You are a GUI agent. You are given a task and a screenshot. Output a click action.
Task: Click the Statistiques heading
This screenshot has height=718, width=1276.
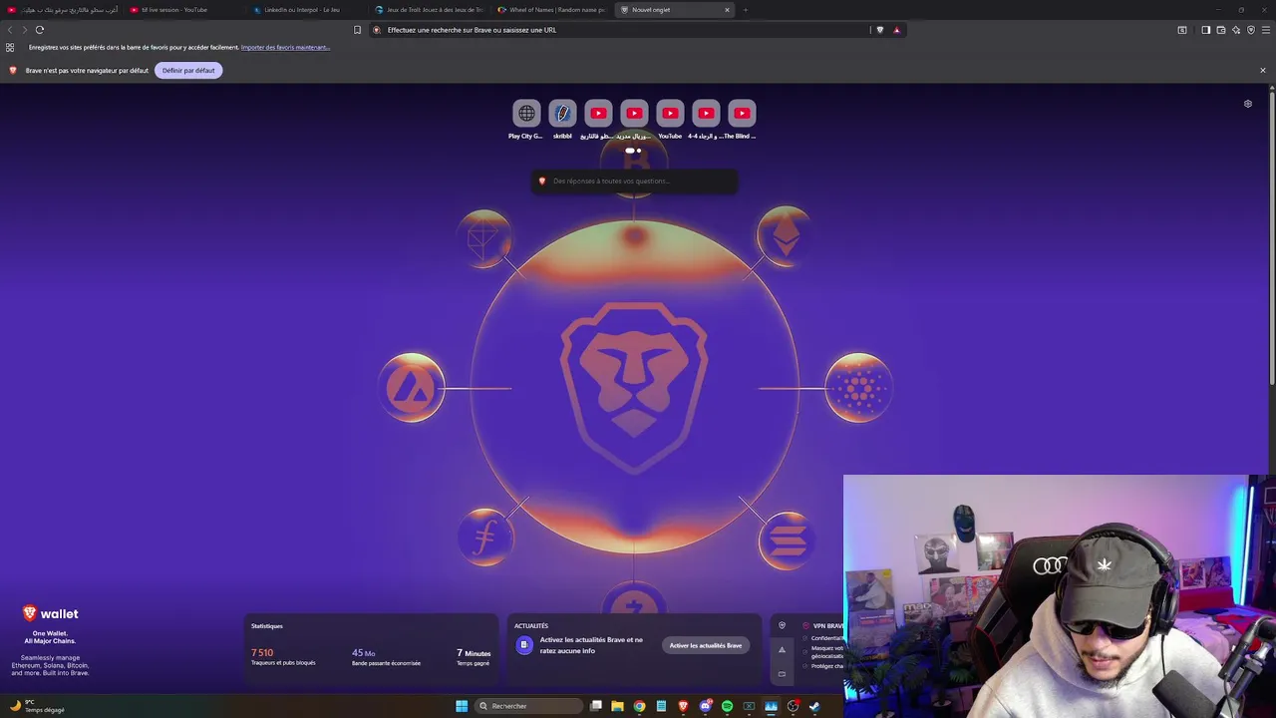pos(267,626)
